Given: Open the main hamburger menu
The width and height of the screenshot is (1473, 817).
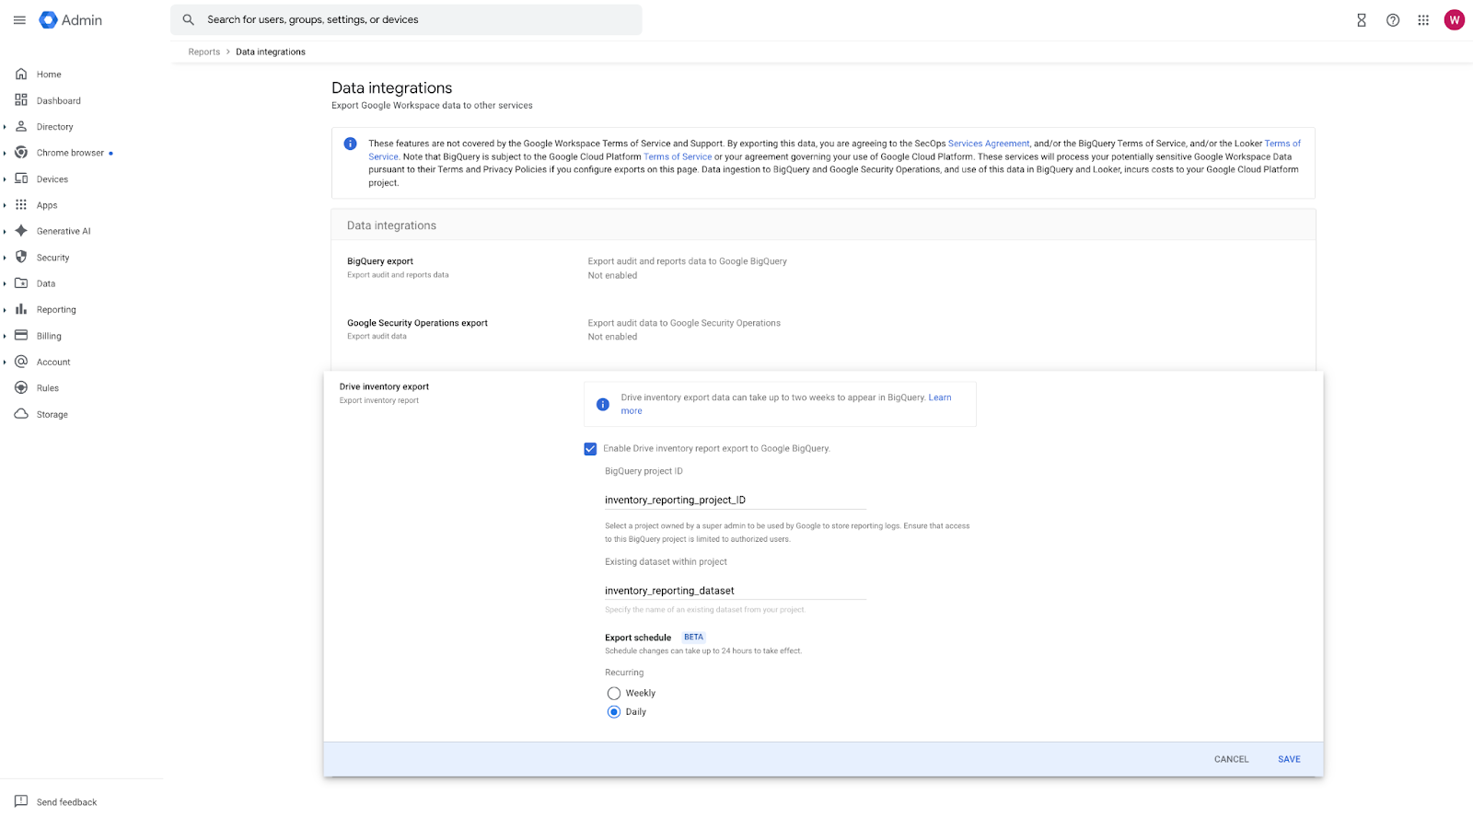Looking at the screenshot, I should tap(19, 20).
